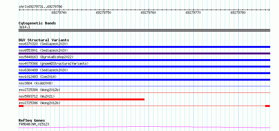Click ruler position 69279760

[148, 13]
